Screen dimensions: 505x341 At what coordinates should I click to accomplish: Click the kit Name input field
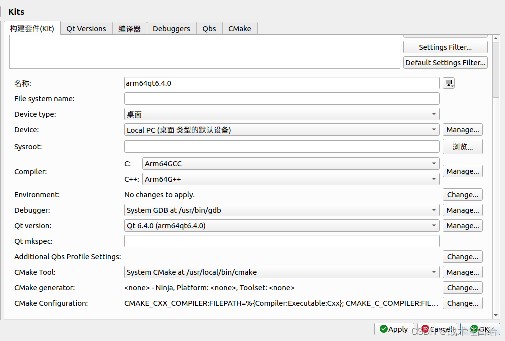click(x=281, y=83)
